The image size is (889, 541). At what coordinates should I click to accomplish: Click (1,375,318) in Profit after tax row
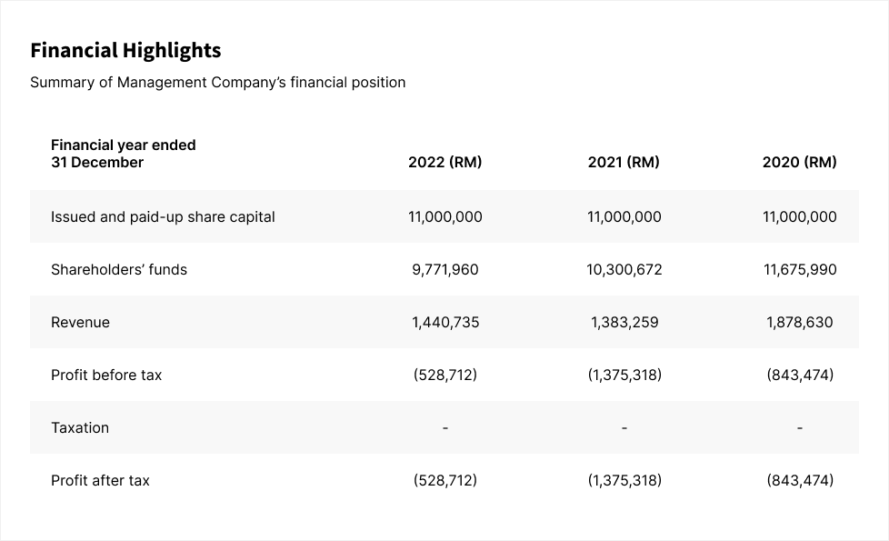624,481
